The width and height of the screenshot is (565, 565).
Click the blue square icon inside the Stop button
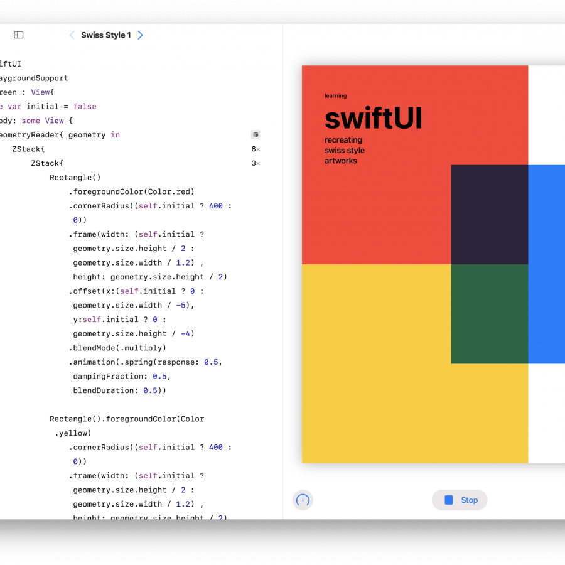(448, 500)
